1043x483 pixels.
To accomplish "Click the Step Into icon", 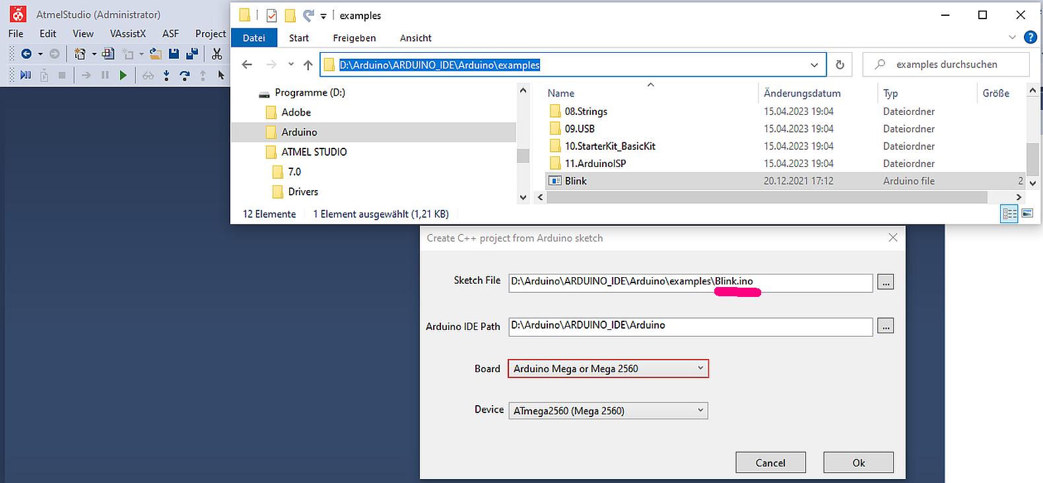I will coord(166,75).
